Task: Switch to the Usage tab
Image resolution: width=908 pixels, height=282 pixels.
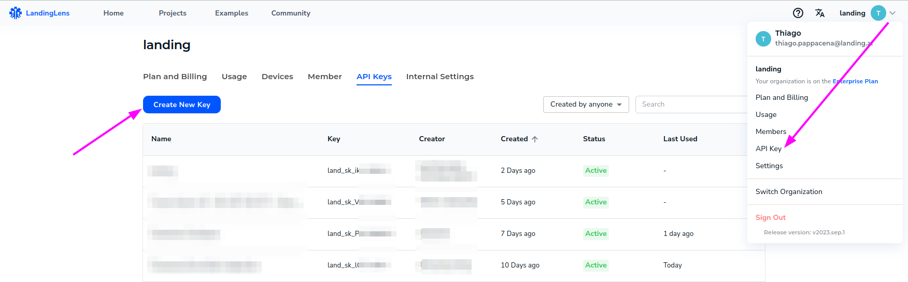Action: click(x=234, y=77)
